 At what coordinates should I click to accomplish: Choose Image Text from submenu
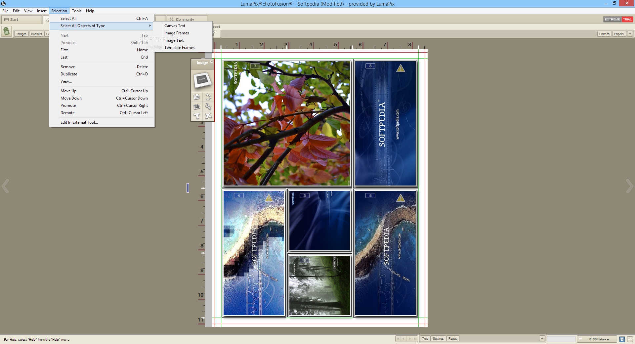point(183,40)
